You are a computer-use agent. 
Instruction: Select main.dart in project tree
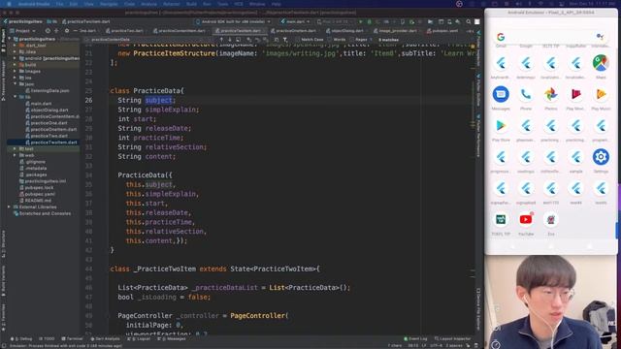coord(41,104)
